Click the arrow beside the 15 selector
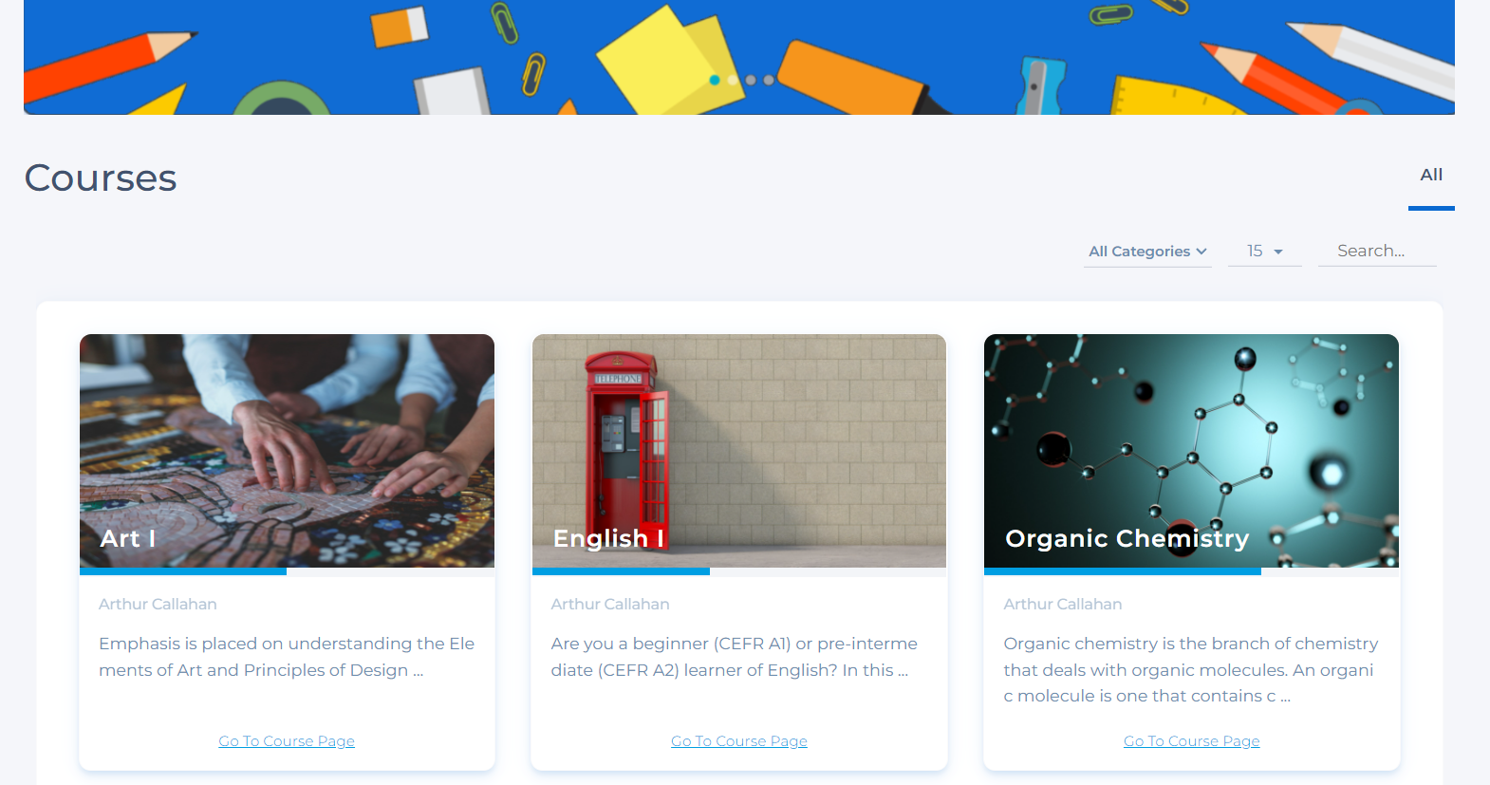Screen dimensions: 1490x785 [1278, 252]
